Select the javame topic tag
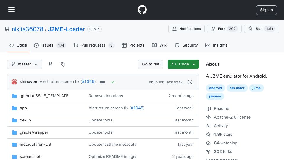The image size is (284, 160). [x=215, y=96]
